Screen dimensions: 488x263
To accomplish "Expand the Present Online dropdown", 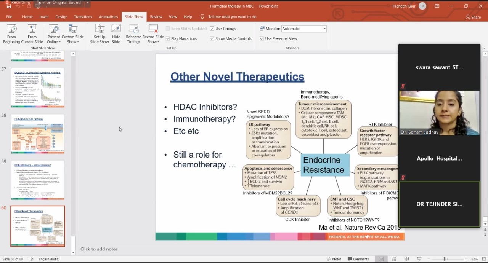I will click(x=54, y=39).
